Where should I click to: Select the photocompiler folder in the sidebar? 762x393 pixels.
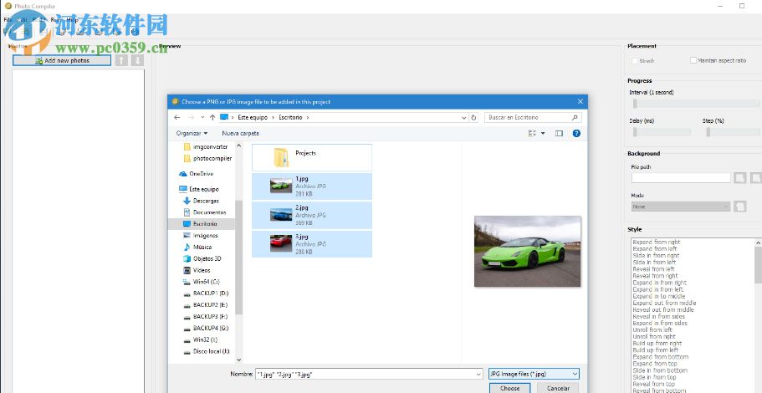click(212, 158)
